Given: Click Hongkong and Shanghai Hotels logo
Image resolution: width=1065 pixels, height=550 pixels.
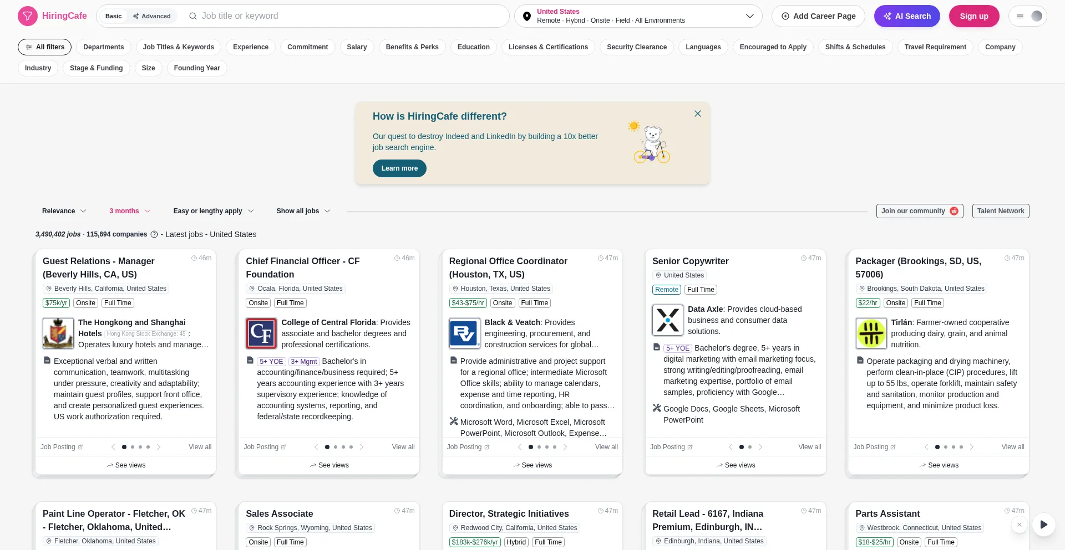Looking at the screenshot, I should [x=58, y=333].
